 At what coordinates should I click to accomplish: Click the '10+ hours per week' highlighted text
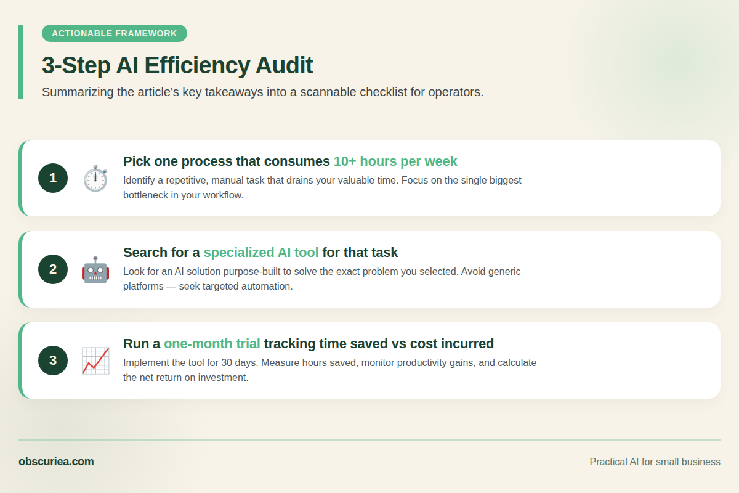point(395,161)
